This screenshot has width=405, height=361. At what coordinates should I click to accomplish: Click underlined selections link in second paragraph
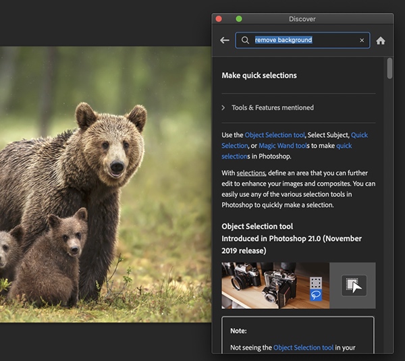click(x=251, y=173)
